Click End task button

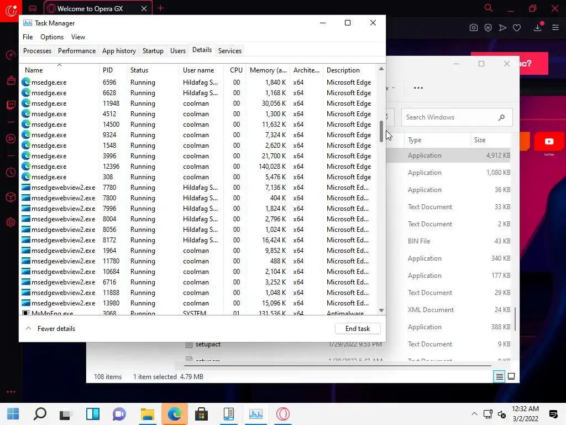pyautogui.click(x=358, y=329)
